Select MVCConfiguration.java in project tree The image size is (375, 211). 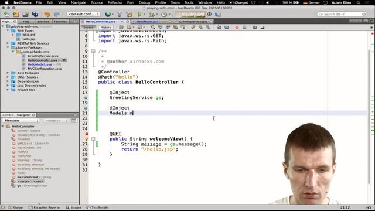[x=45, y=69]
